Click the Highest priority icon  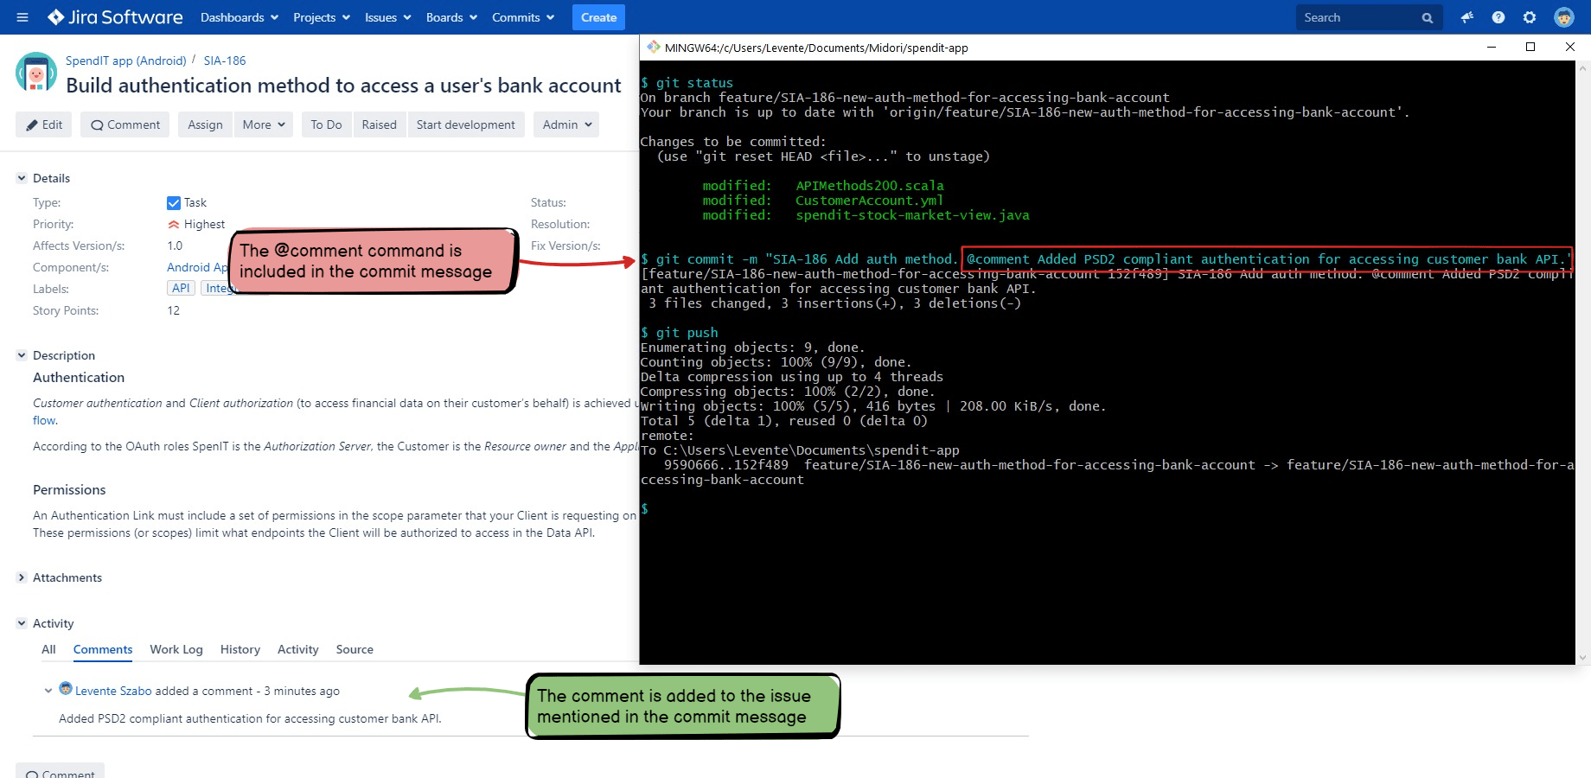[174, 224]
